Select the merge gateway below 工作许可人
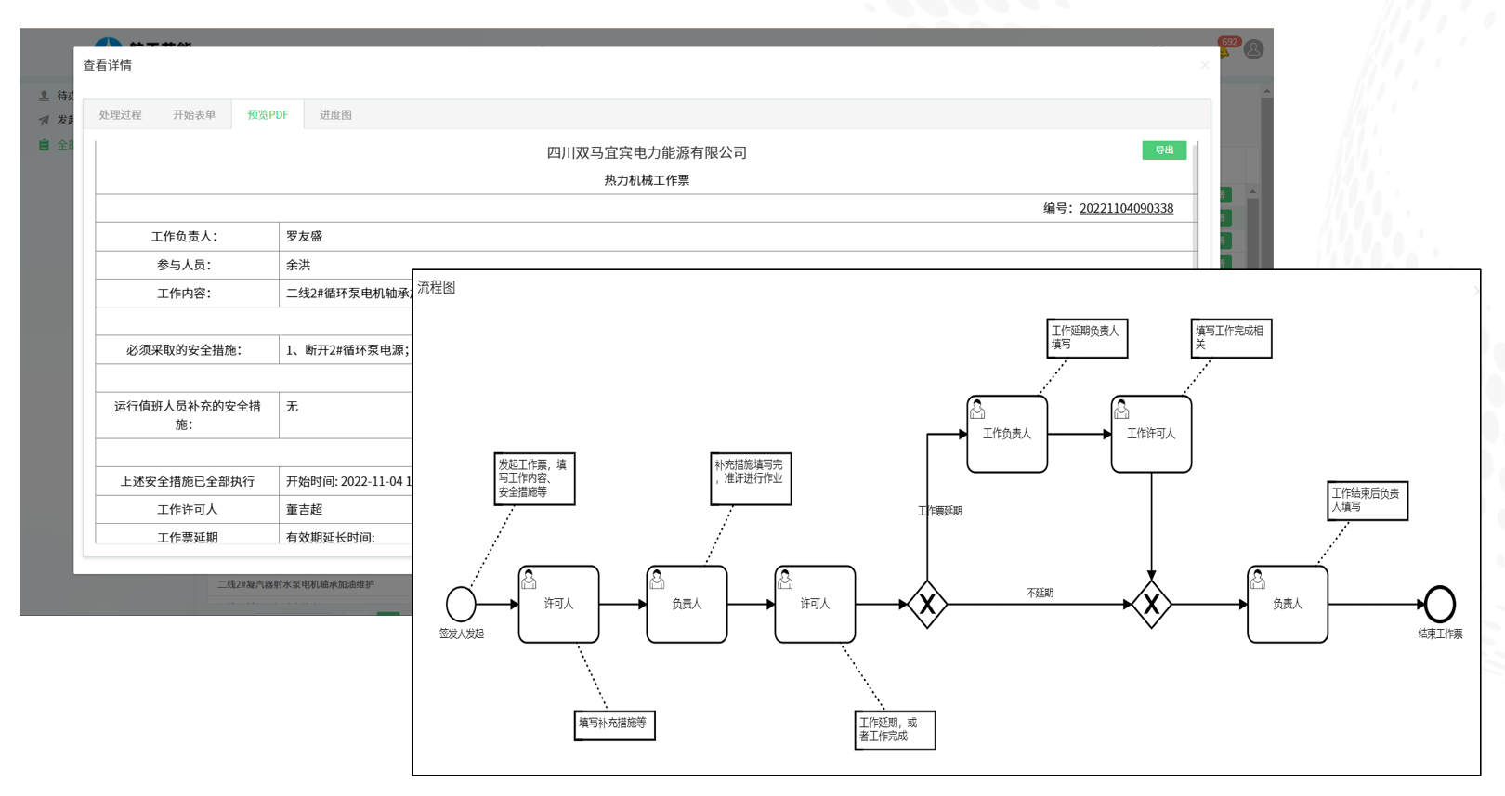 tap(1151, 605)
